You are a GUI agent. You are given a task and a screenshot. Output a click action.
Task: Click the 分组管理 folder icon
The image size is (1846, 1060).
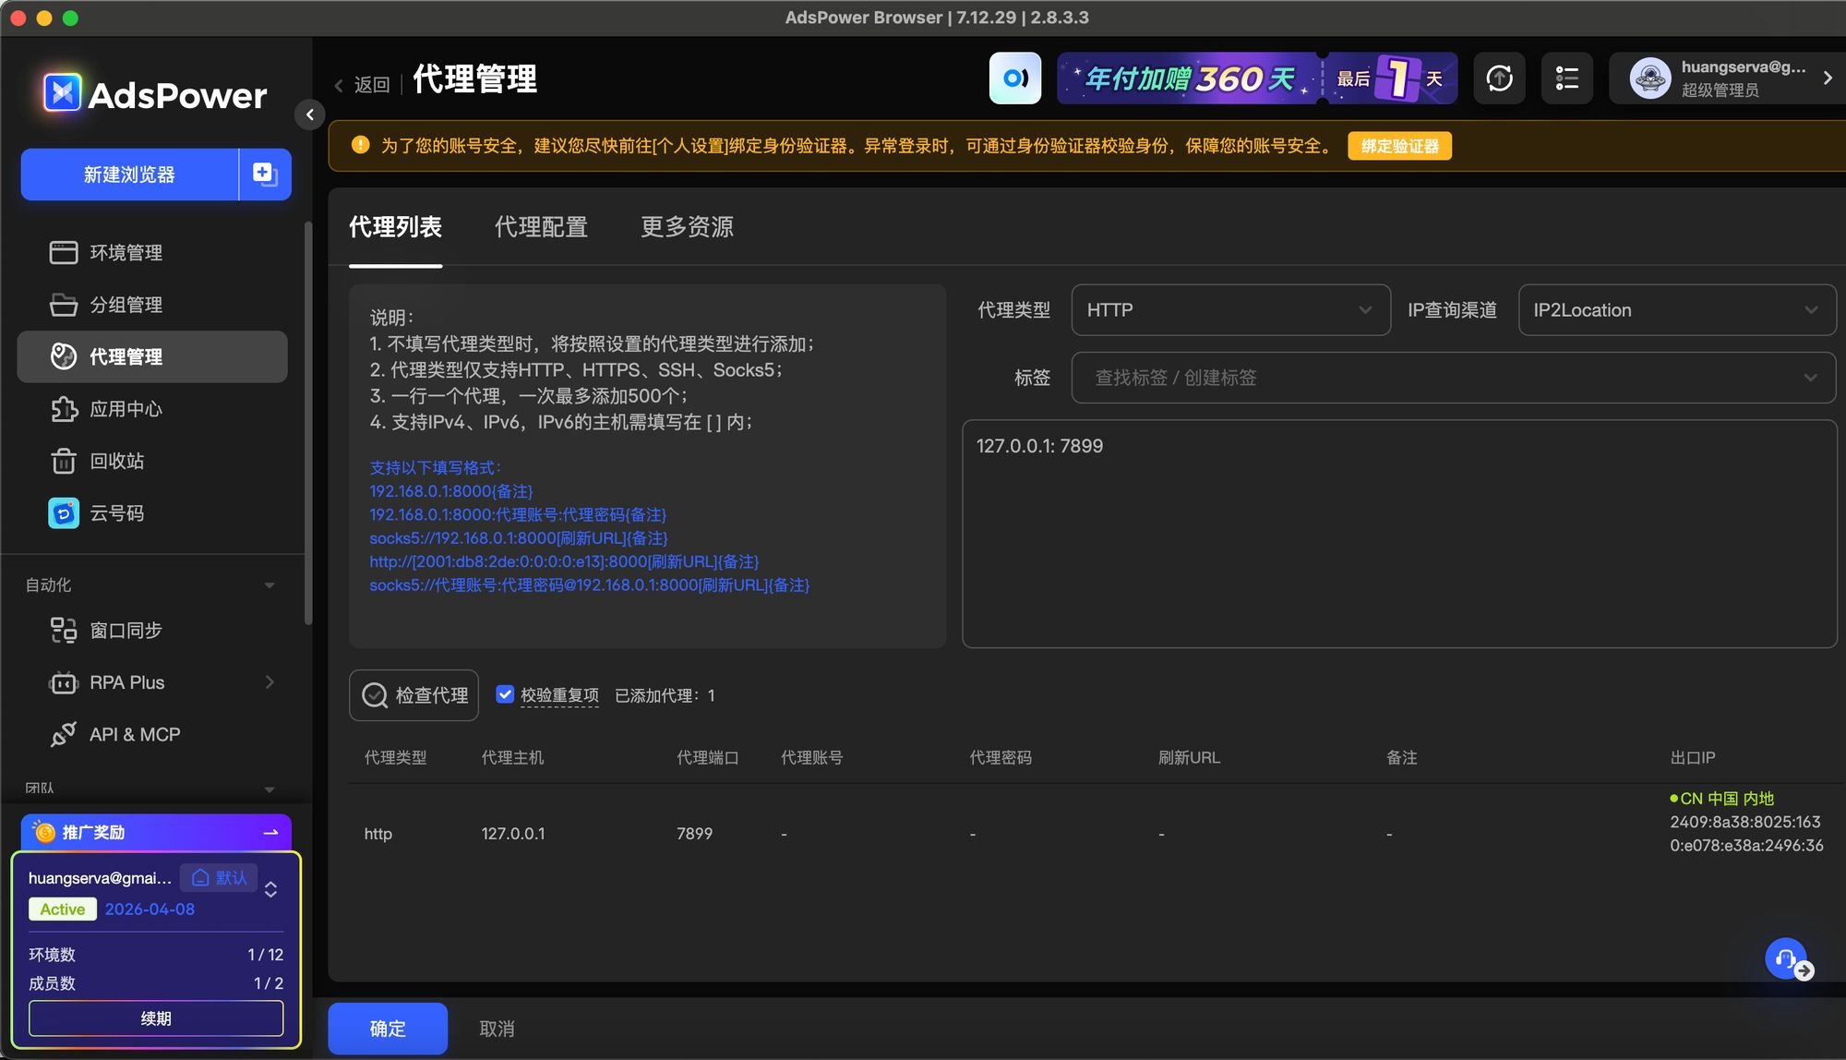click(64, 305)
